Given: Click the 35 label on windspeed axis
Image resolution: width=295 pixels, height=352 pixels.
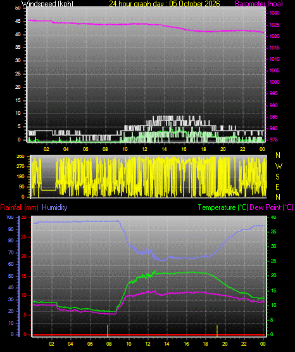Looking at the screenshot, I should point(18,48).
